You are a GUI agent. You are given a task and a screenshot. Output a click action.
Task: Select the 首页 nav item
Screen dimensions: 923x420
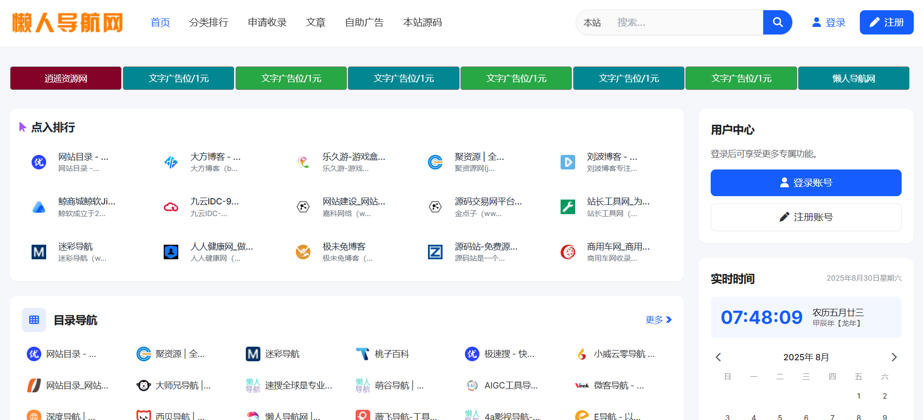click(160, 22)
